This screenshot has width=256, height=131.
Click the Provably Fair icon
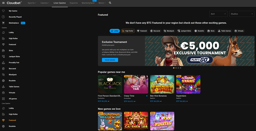(x=3, y=63)
